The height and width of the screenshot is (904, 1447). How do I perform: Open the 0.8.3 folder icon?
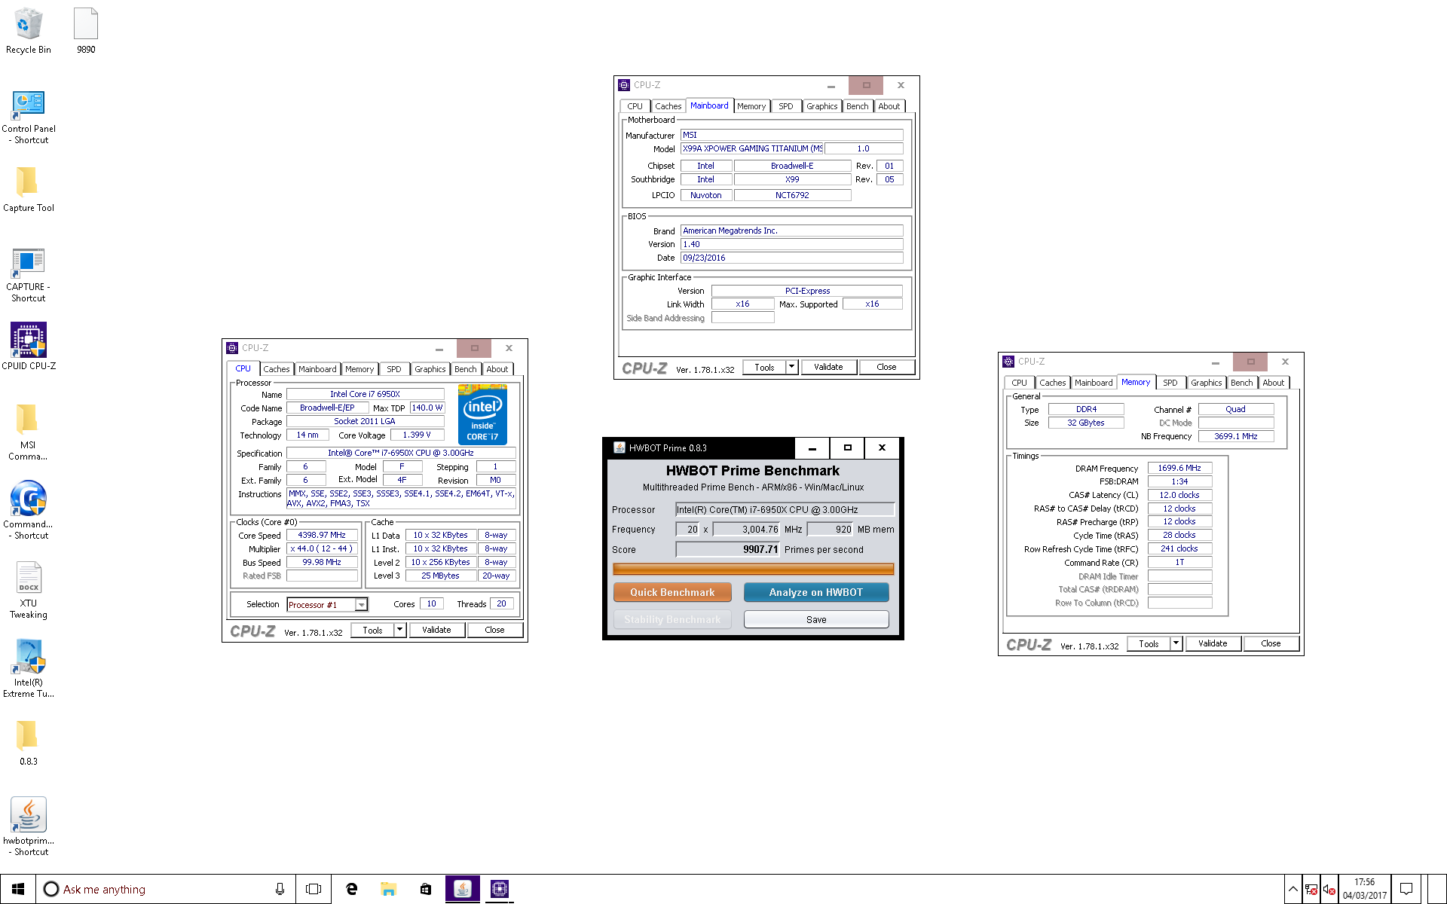29,743
